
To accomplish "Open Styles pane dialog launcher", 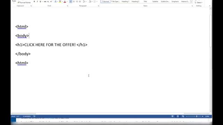I will click(x=192, y=6).
